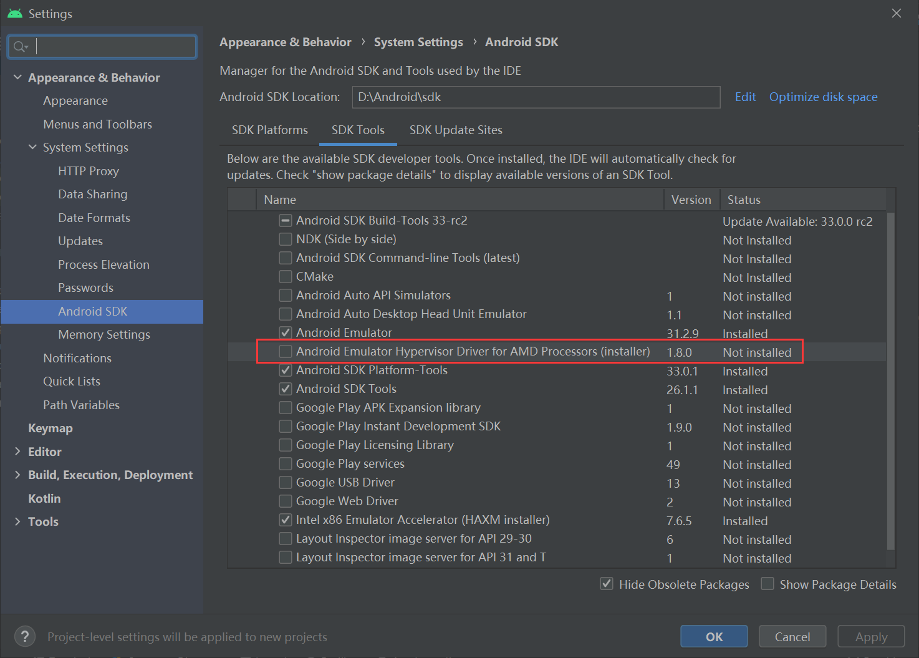This screenshot has height=658, width=919.
Task: Click the Android Studio logo icon
Action: point(14,14)
